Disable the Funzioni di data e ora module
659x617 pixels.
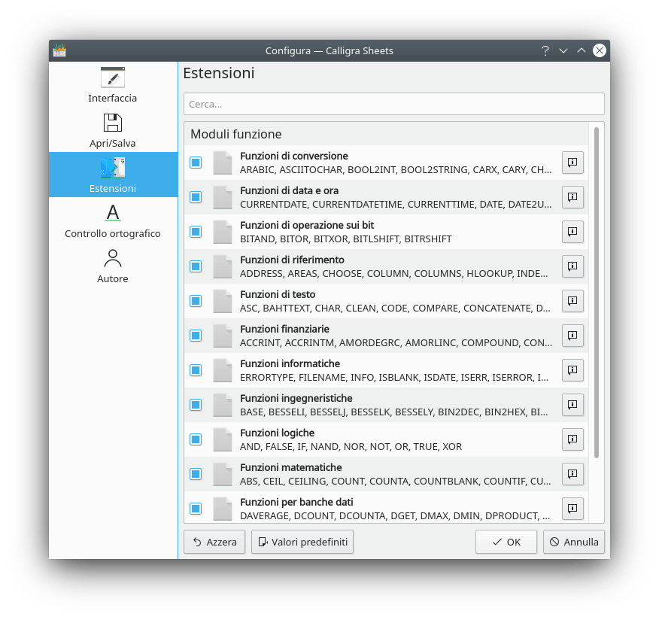tap(196, 197)
